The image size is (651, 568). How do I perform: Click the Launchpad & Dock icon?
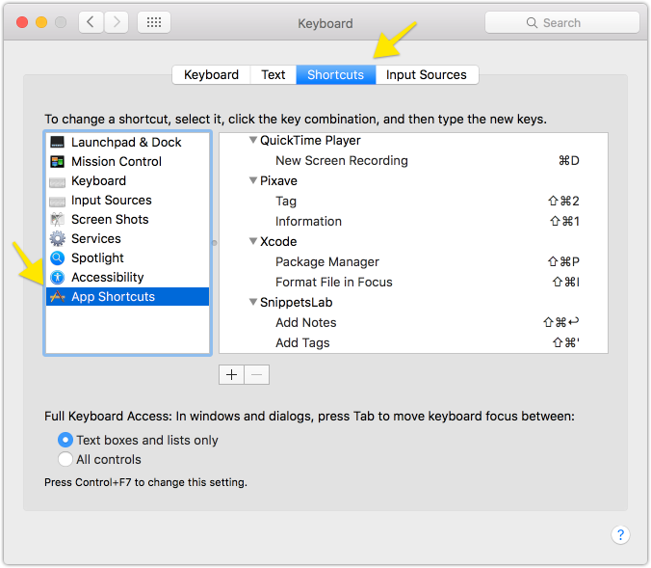coord(57,142)
